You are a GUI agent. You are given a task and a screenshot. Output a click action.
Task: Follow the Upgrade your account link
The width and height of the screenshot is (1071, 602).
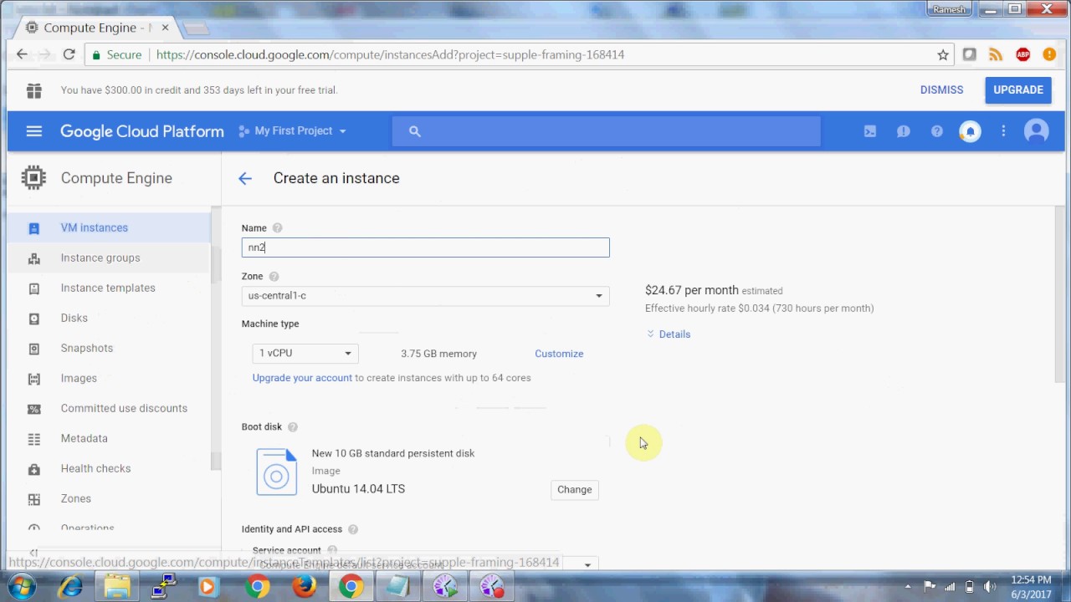click(x=302, y=378)
